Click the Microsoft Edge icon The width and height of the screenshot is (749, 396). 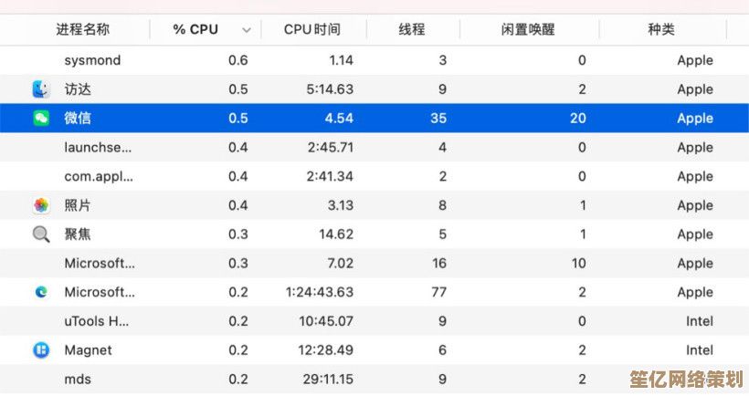coord(41,292)
